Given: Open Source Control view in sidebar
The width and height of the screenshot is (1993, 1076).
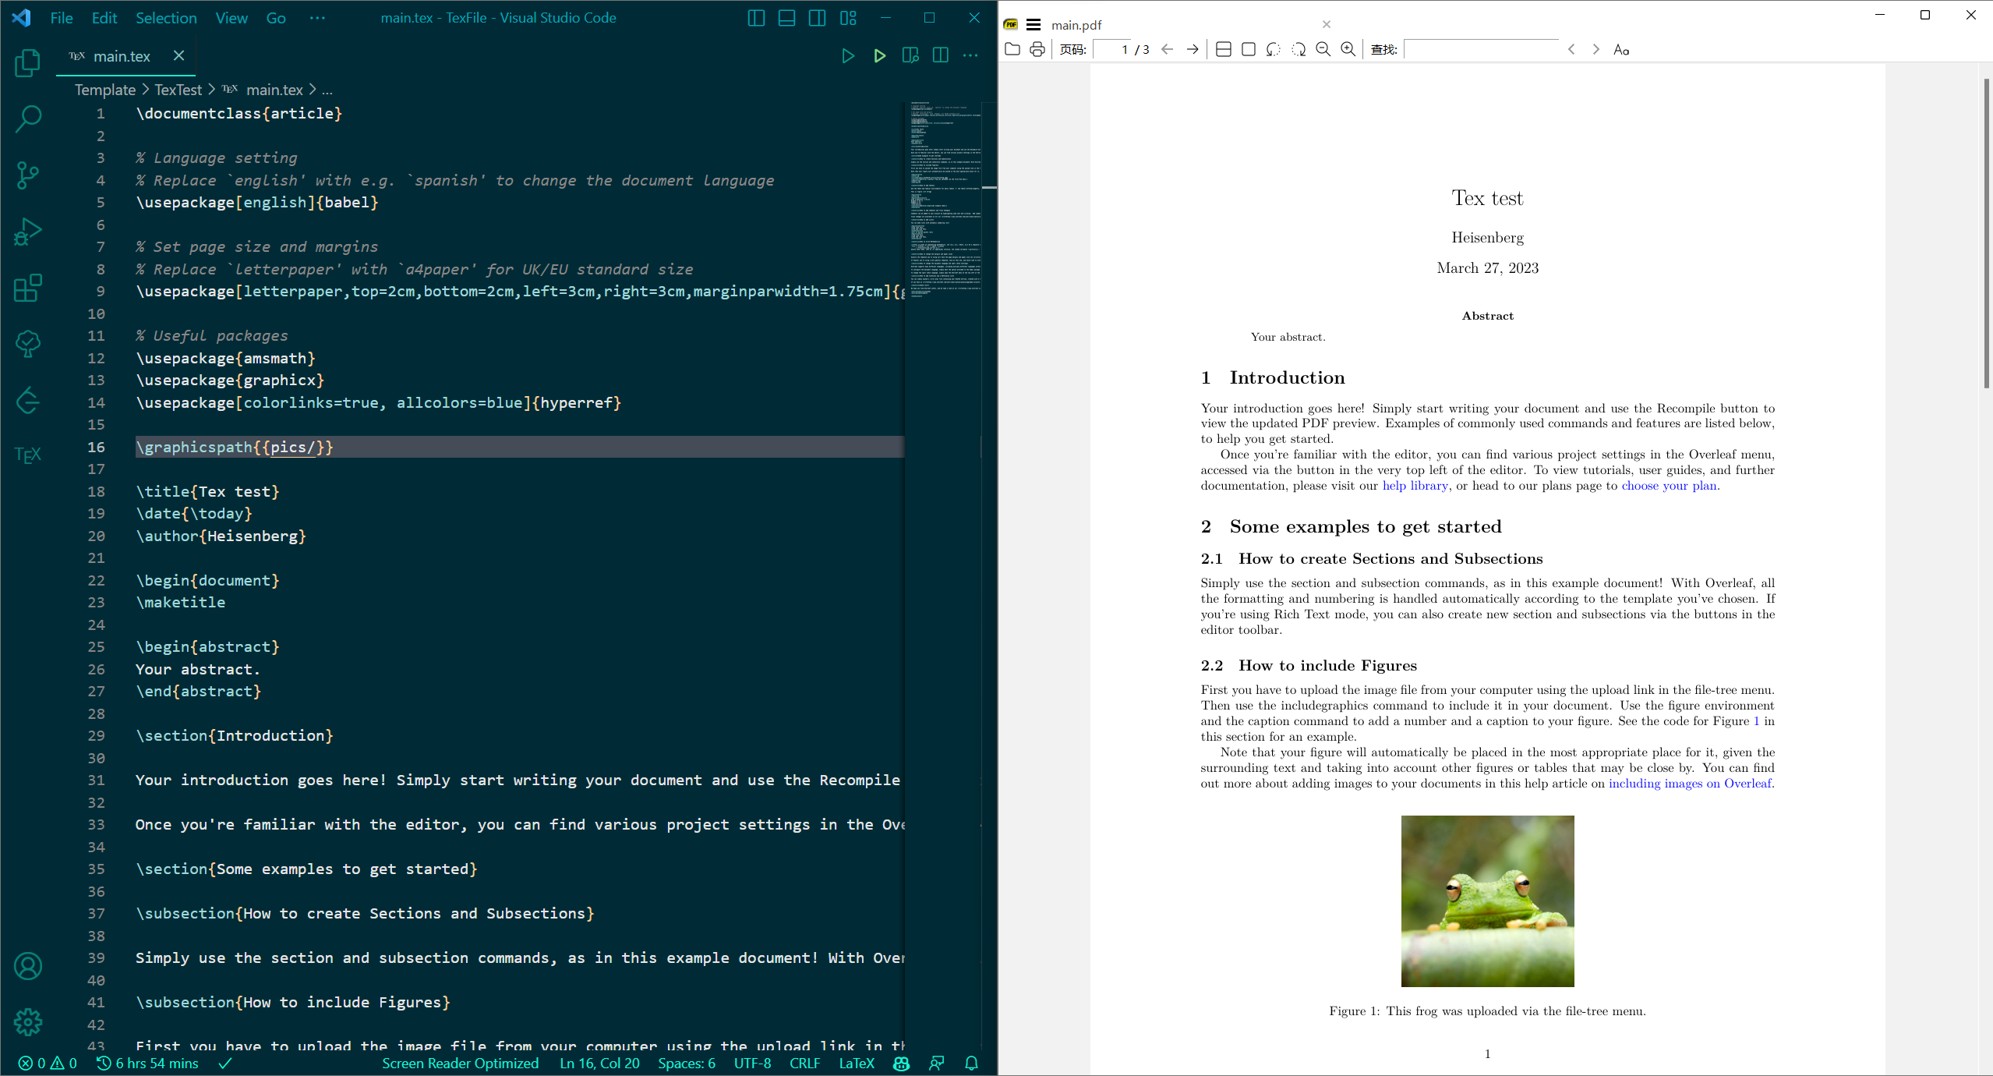Looking at the screenshot, I should pos(27,175).
